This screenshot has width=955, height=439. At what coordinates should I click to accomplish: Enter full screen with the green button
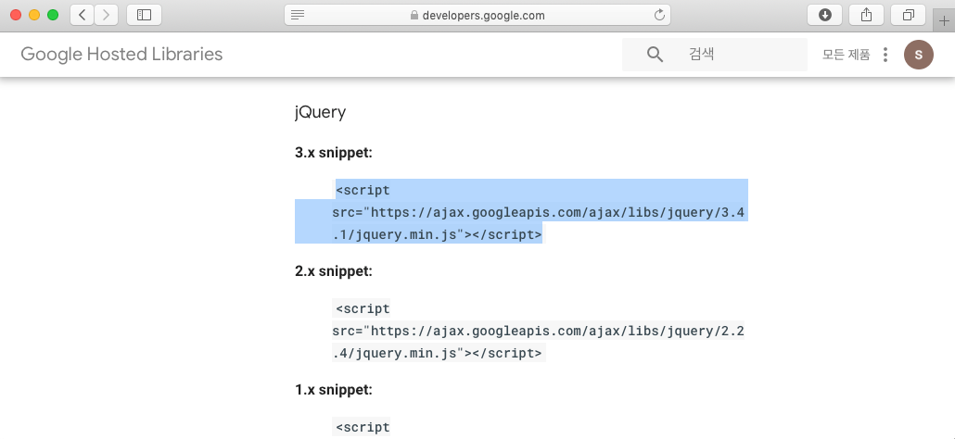pyautogui.click(x=52, y=15)
